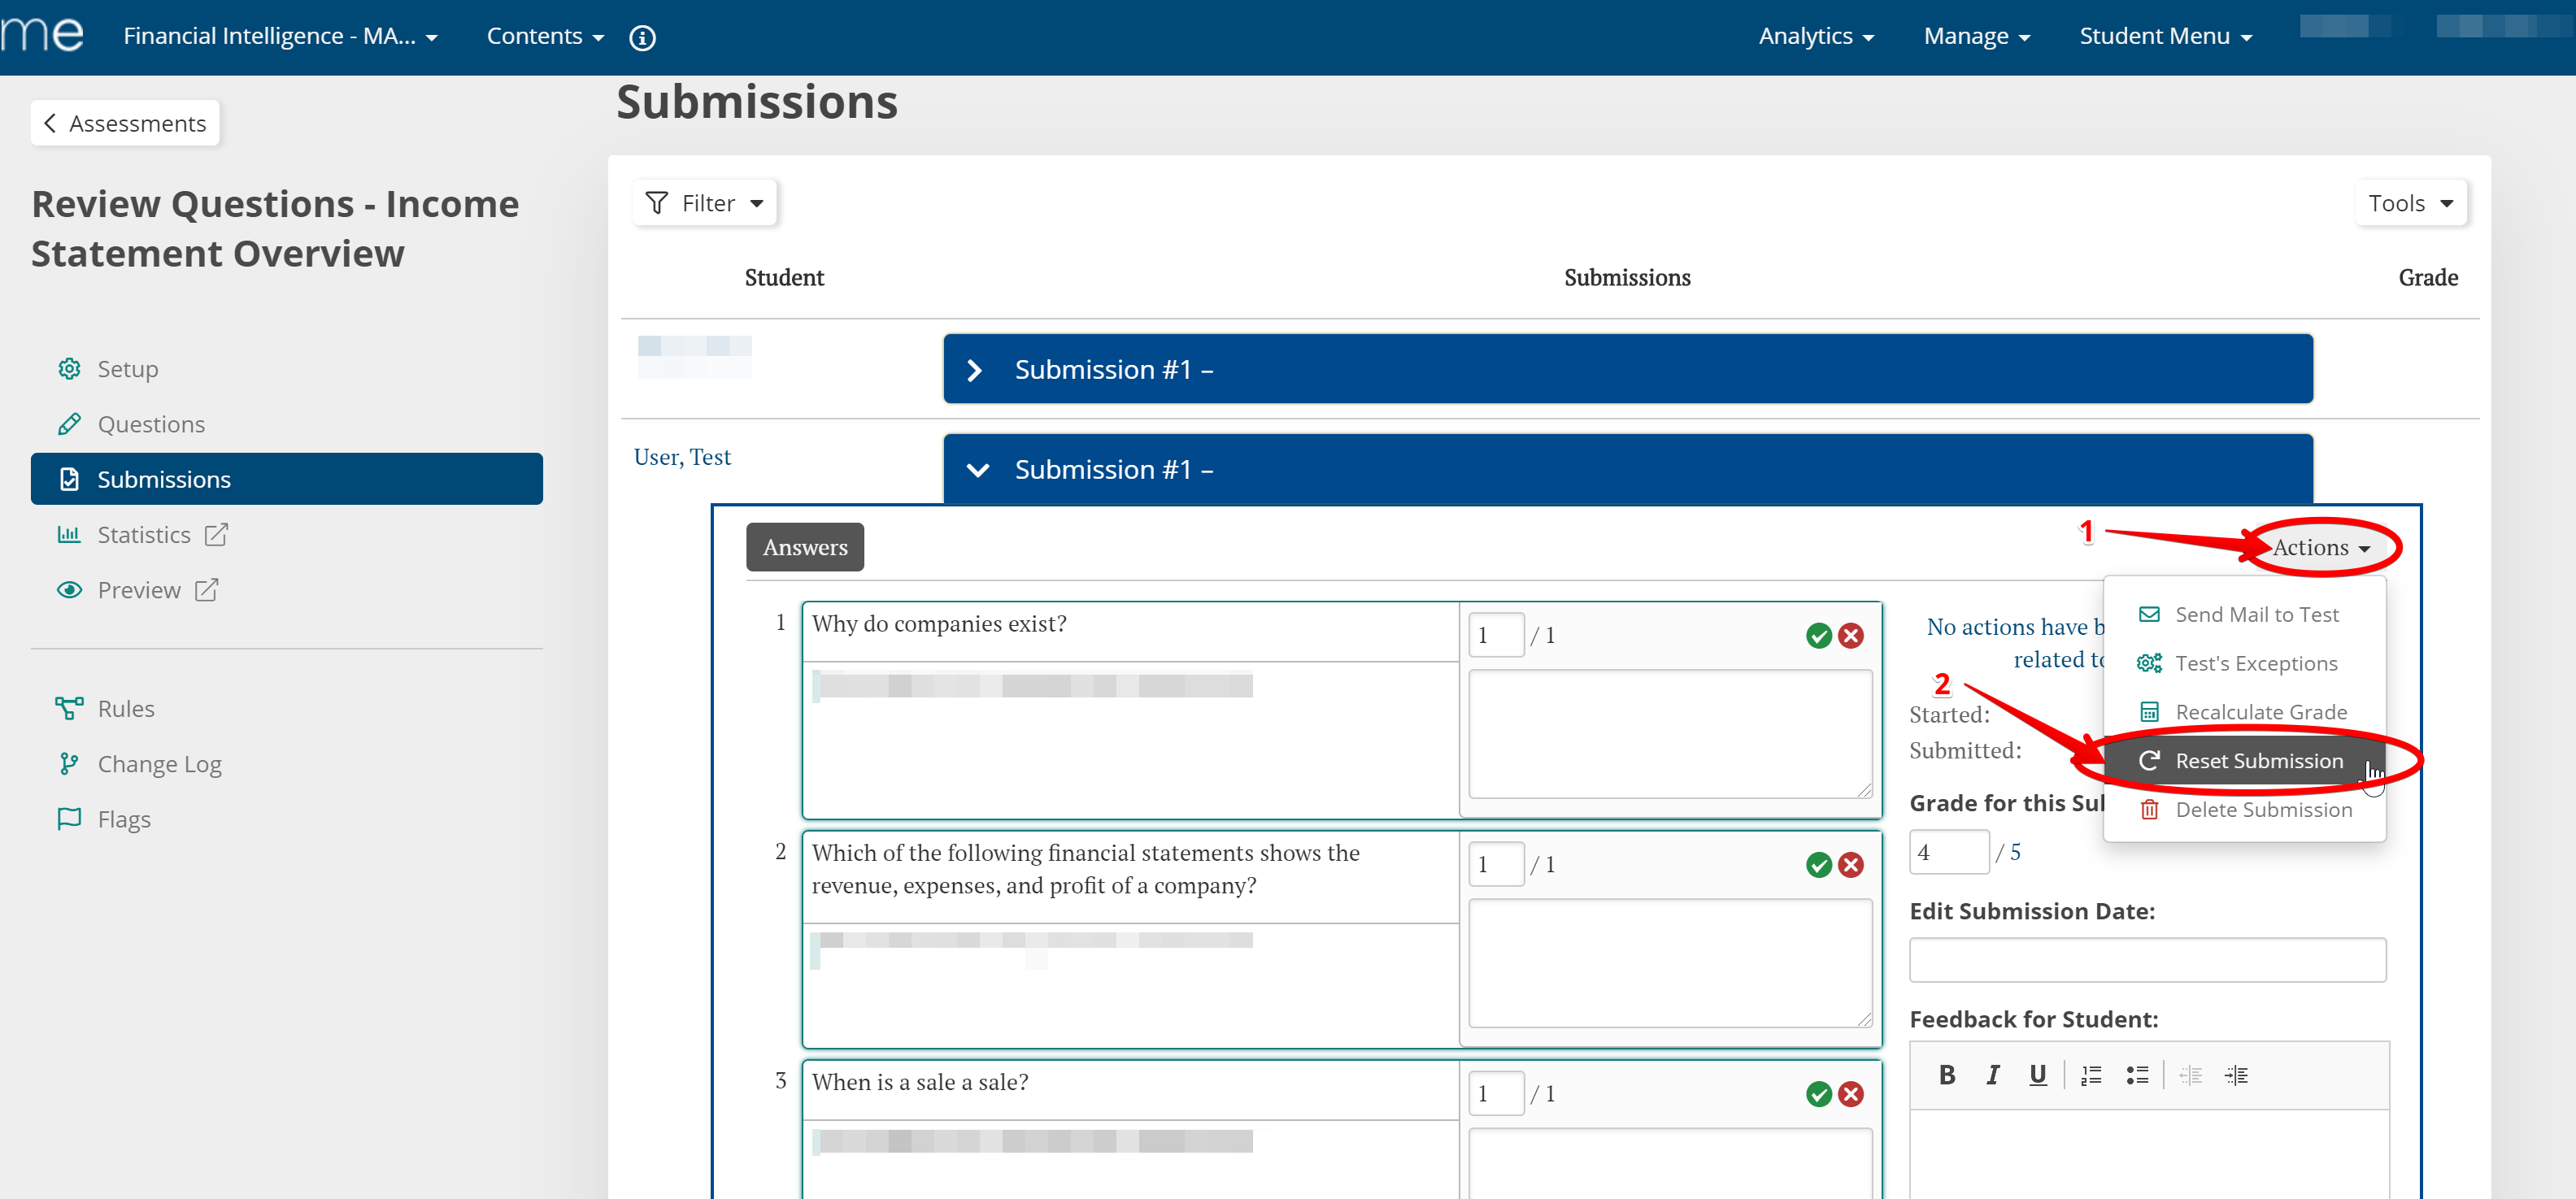This screenshot has height=1199, width=2576.
Task: Select Reset Submission from Actions menu
Action: coord(2258,761)
